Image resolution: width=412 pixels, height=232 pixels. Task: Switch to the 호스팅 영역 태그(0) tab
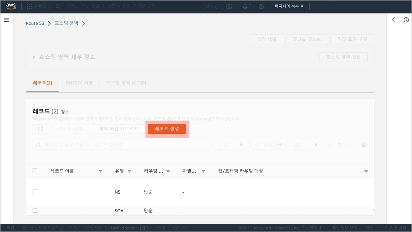(x=126, y=83)
